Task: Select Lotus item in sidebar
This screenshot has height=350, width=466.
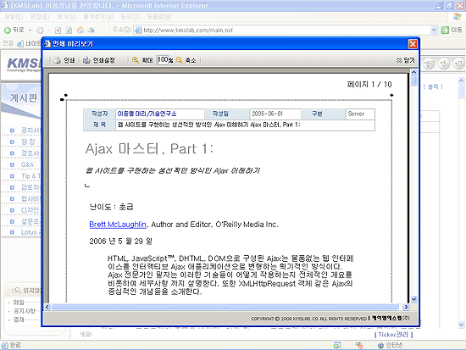Action: point(31,232)
